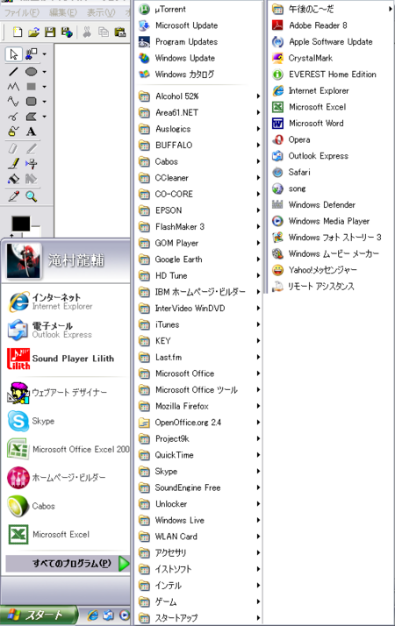Select the ellipse shape tool
Screen dimensions: 395x626
pyautogui.click(x=32, y=72)
